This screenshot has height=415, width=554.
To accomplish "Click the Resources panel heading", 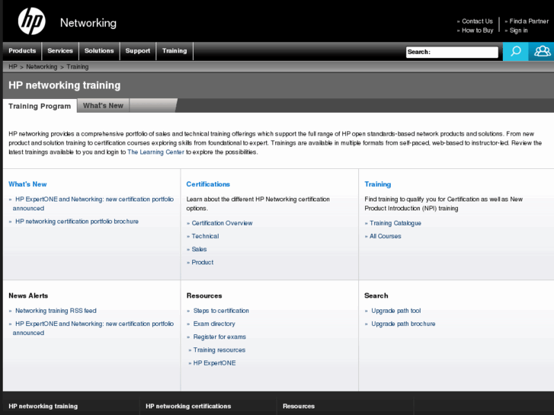I will point(204,295).
